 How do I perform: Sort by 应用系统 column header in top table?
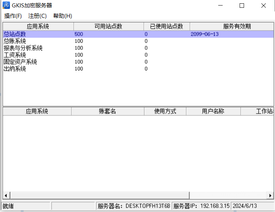tap(38, 27)
